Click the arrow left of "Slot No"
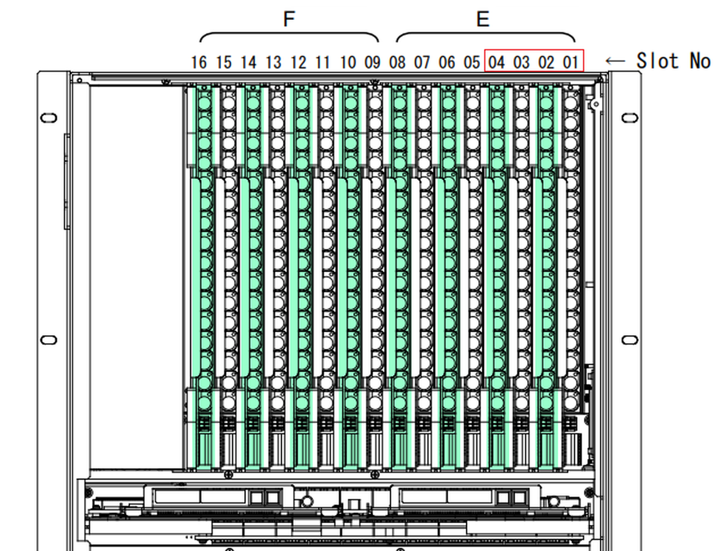The image size is (727, 551). [x=616, y=61]
